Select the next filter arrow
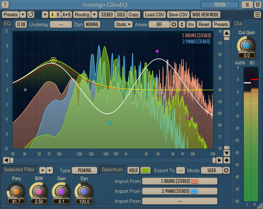This screenshot has width=263, height=209. coord(50,170)
